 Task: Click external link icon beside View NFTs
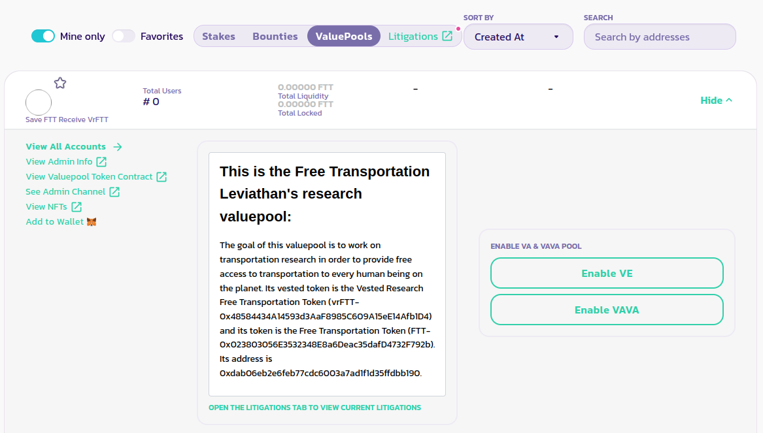tap(76, 207)
